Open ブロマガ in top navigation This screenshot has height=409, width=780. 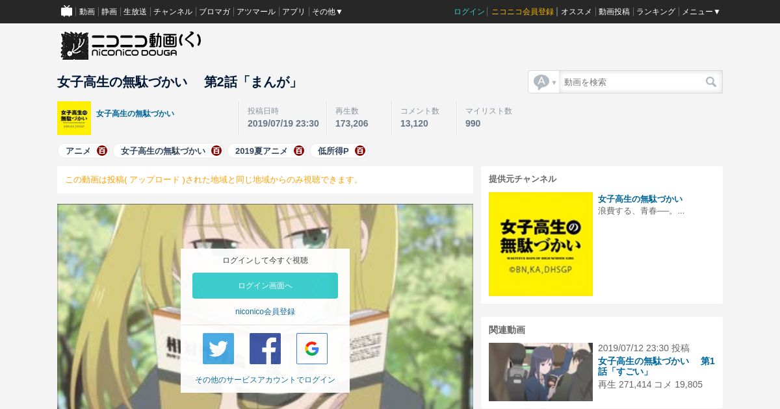214,12
